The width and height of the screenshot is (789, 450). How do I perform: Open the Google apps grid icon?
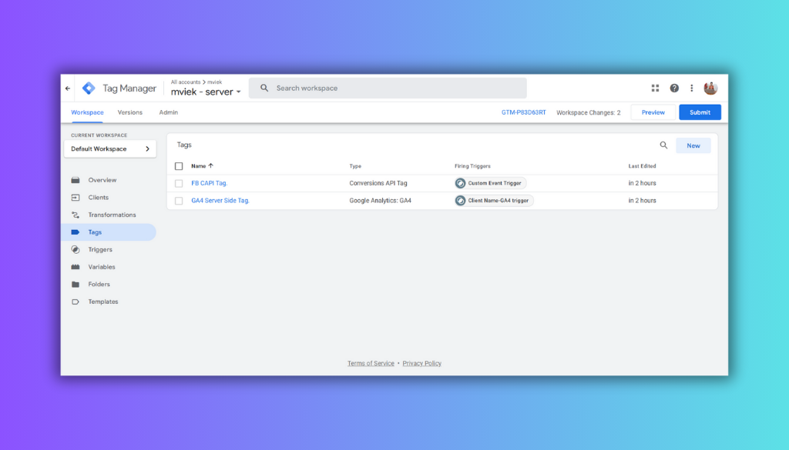click(655, 88)
